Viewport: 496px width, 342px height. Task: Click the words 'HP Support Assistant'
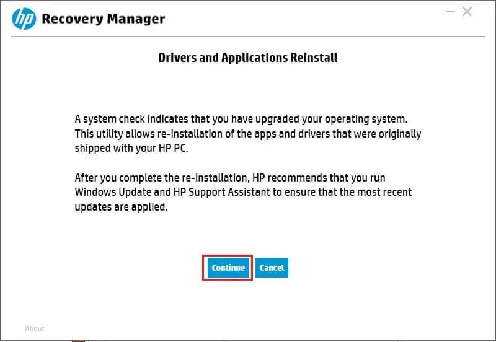click(221, 192)
